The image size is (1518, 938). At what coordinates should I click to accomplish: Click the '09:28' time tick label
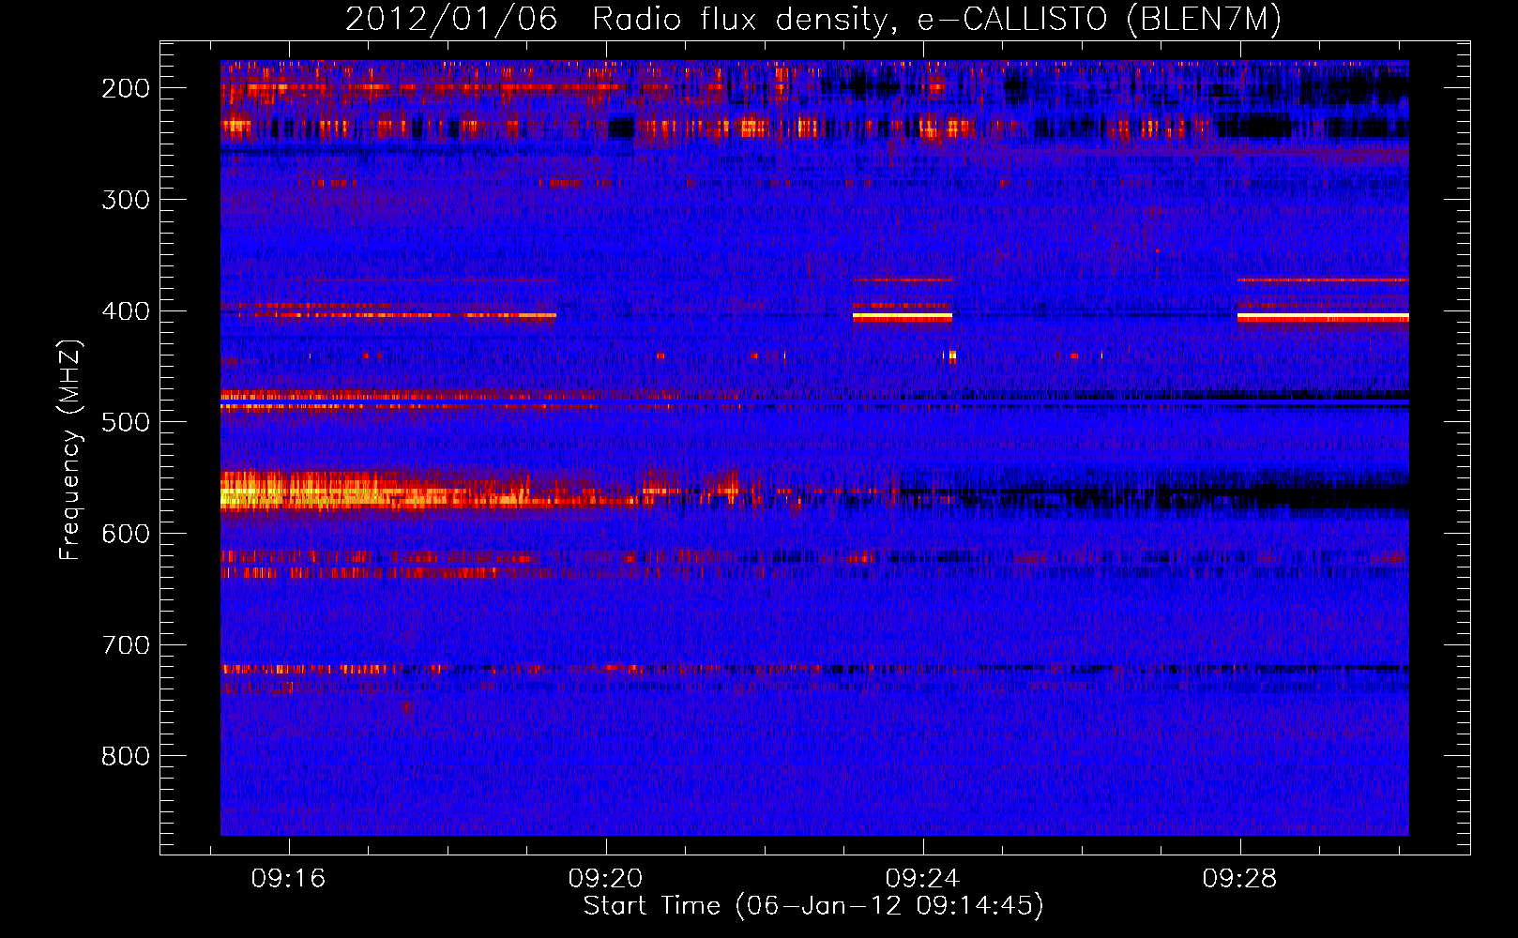point(1239,878)
